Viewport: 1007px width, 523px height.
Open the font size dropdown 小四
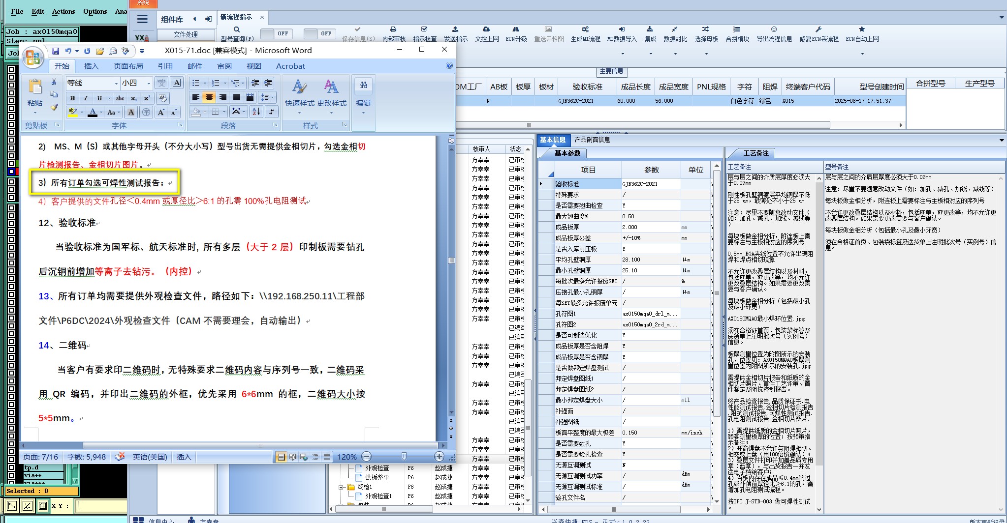coord(148,83)
